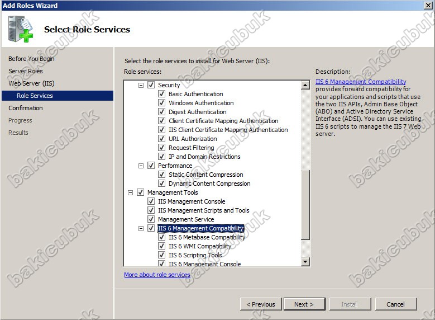
Task: Select the Performance tree label
Action: coord(175,166)
